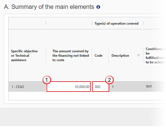This screenshot has width=166, height=130.
Task: Click the Code column header
Action: [98, 56]
